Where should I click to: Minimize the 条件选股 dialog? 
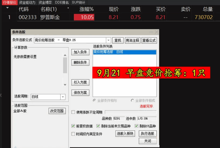click(x=151, y=32)
